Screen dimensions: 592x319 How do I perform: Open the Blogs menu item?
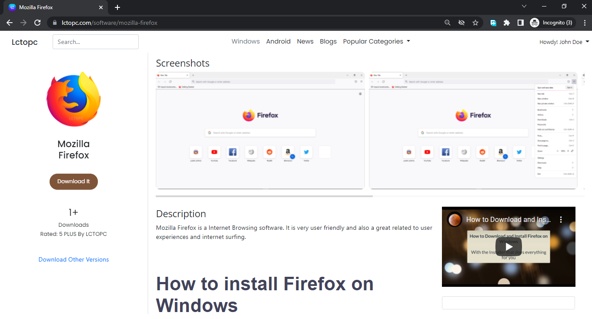point(328,41)
